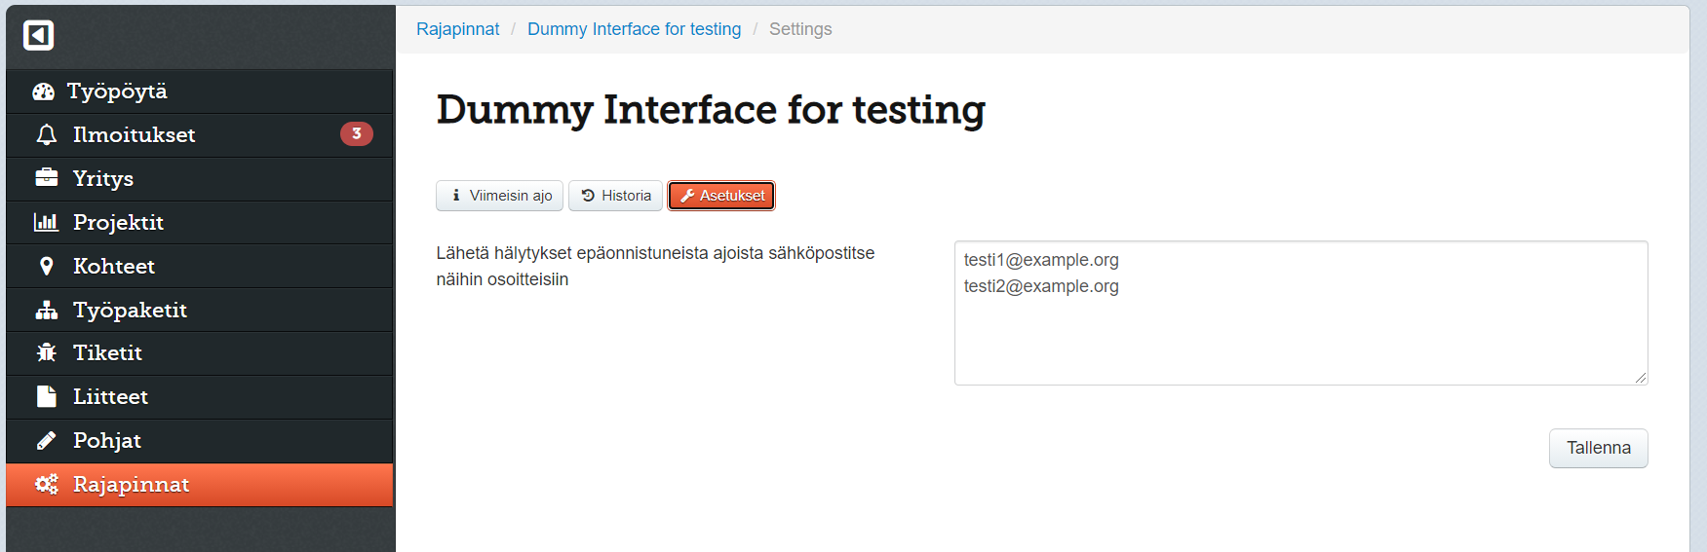The width and height of the screenshot is (1707, 552).
Task: Open the notifications badge showing 3
Action: [357, 133]
